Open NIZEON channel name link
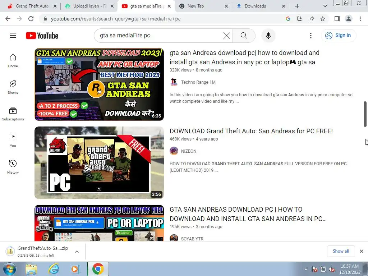Screen dimensions: 368x276 (x=189, y=151)
